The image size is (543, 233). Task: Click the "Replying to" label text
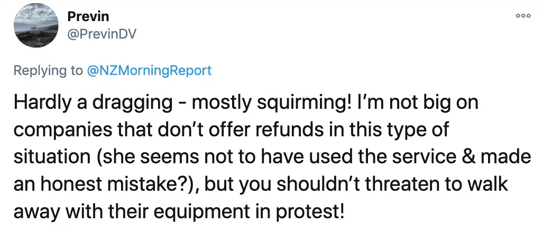tap(48, 70)
